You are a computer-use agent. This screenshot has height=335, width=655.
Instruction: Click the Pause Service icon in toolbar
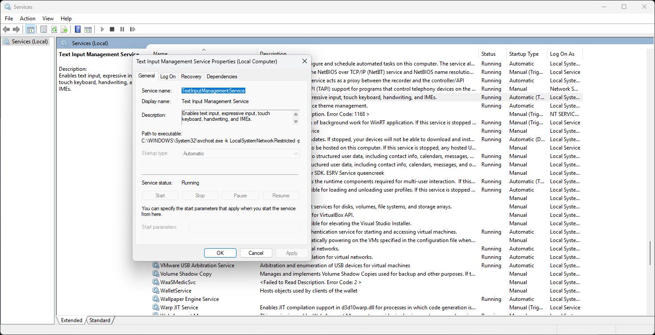tap(122, 29)
